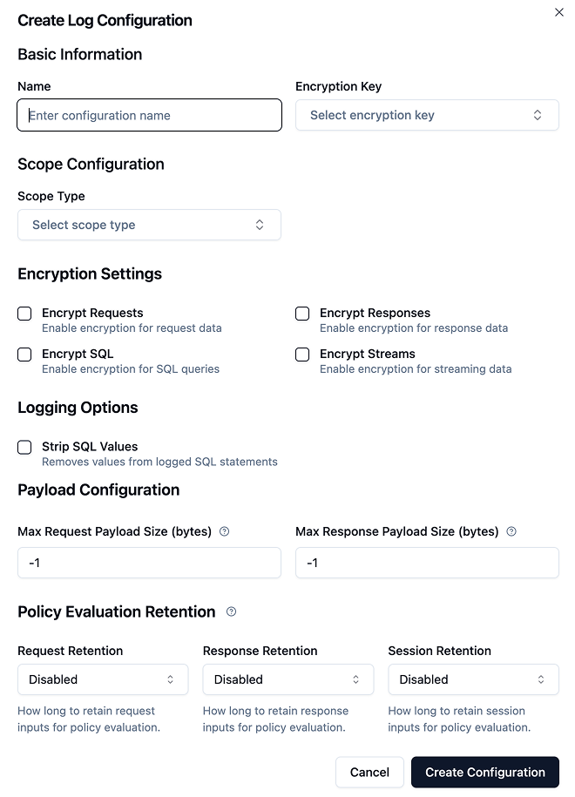575x797 pixels.
Task: Enable the Encrypt Requests checkbox
Action: pos(24,314)
